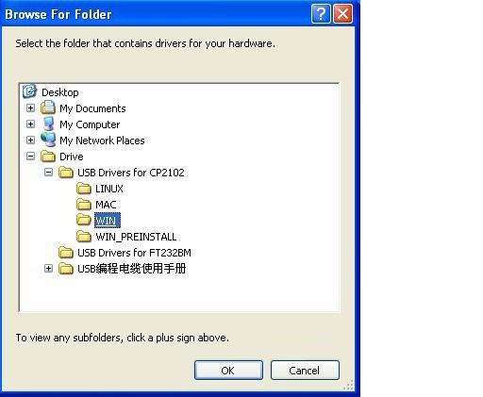Click the LINUX folder icon
Viewport: 483px width, 397px height.
coord(84,189)
